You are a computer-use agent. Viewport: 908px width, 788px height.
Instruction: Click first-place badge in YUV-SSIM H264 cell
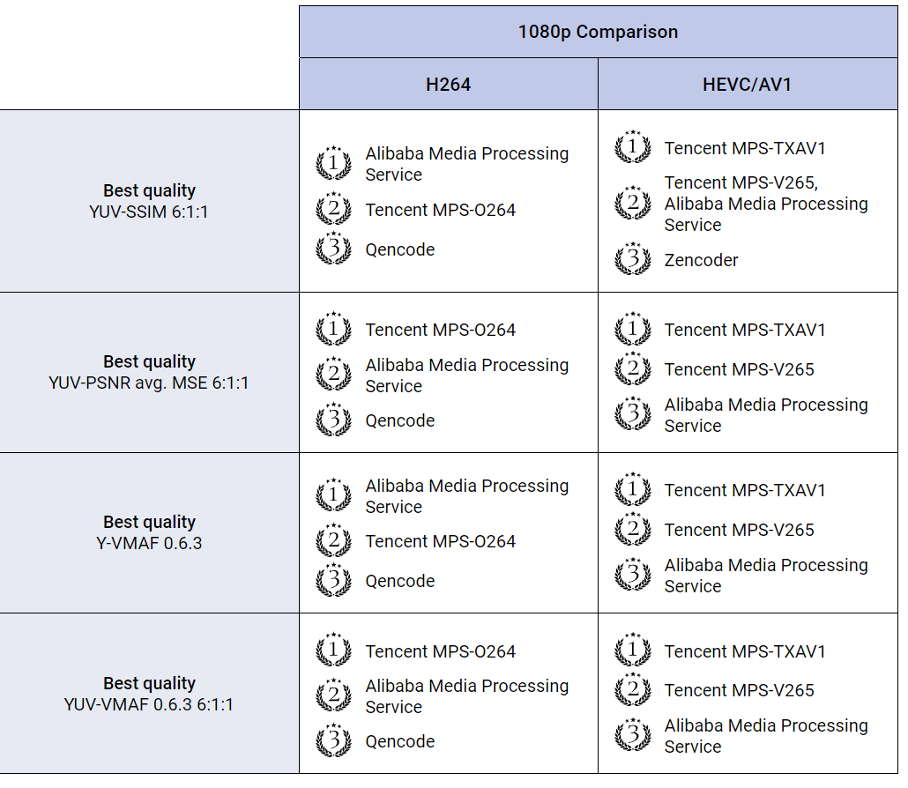click(333, 164)
